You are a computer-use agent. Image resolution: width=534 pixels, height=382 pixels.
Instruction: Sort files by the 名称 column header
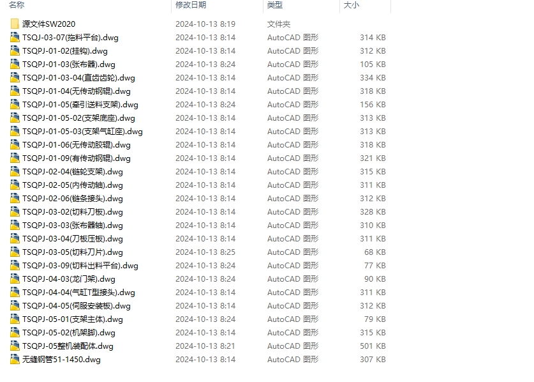(17, 4)
